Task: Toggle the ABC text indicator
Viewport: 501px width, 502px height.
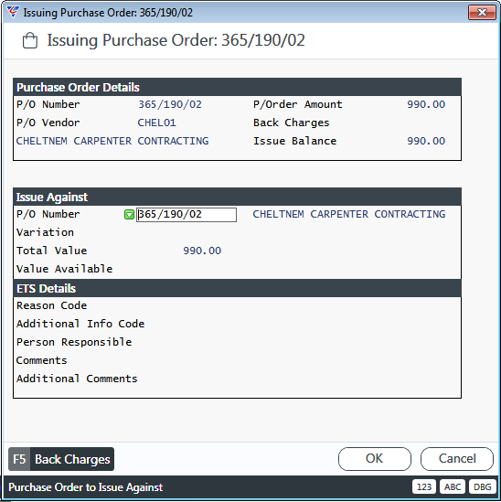Action: click(453, 487)
